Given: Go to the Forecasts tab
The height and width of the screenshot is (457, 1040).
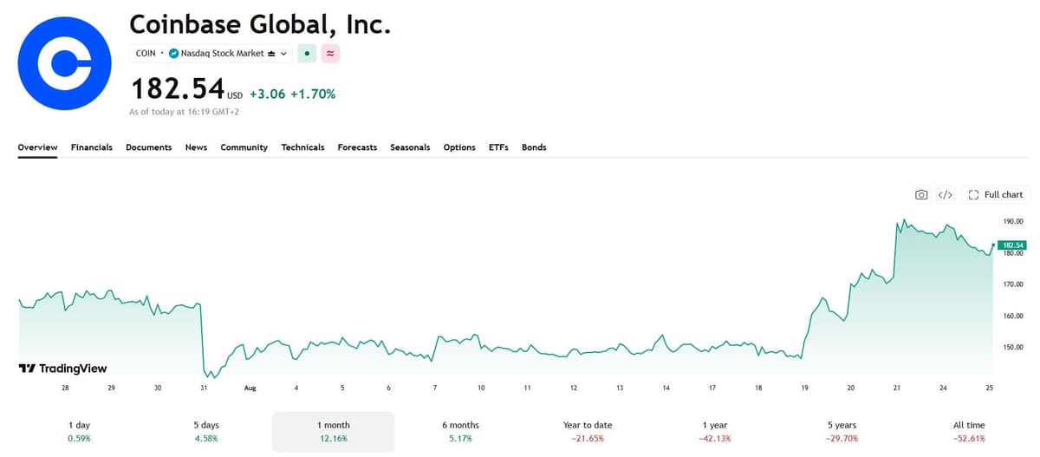Looking at the screenshot, I should click(x=357, y=147).
